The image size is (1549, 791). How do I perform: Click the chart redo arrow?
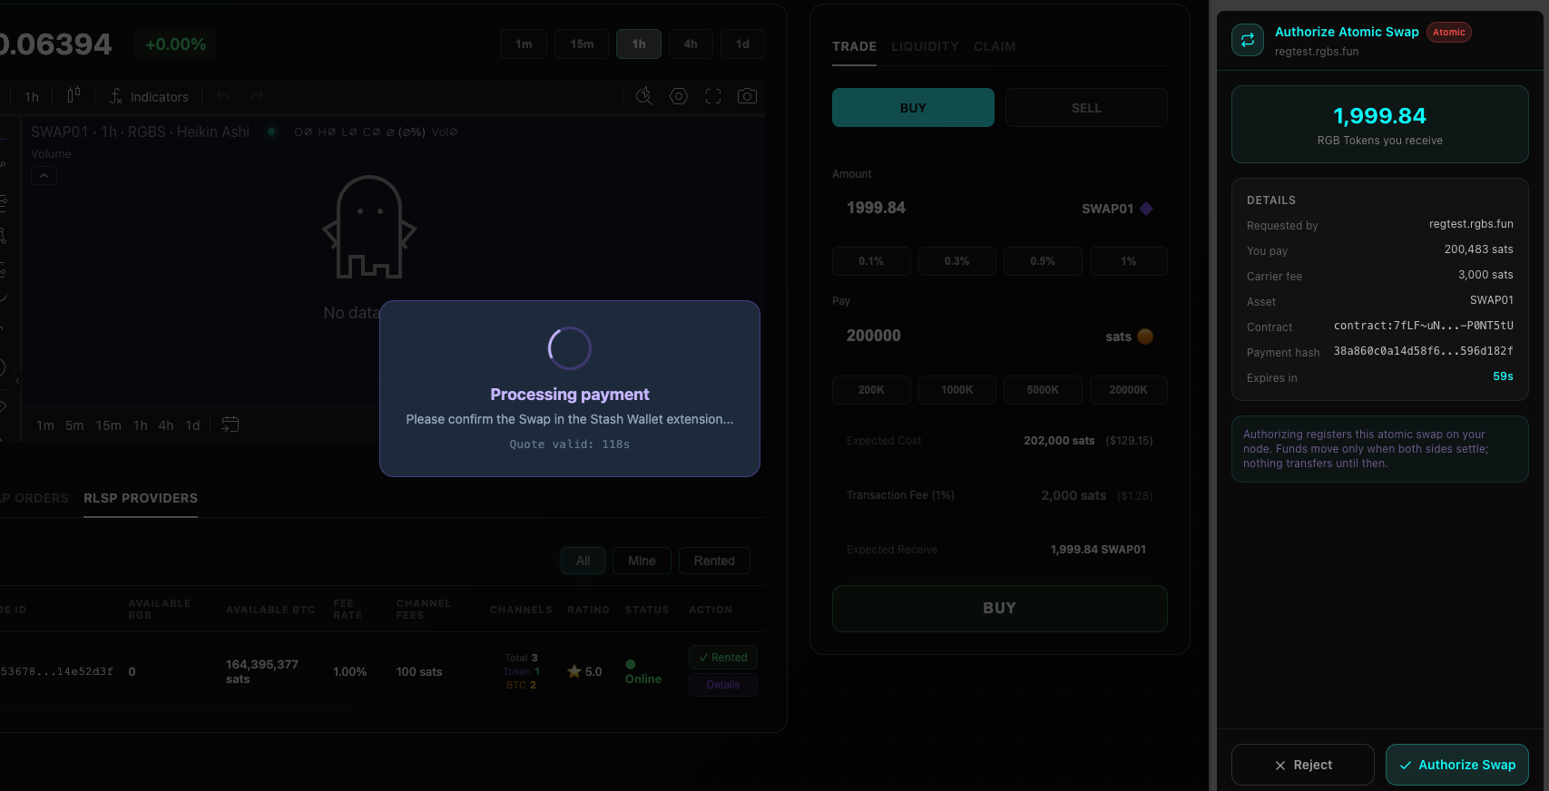click(x=258, y=96)
